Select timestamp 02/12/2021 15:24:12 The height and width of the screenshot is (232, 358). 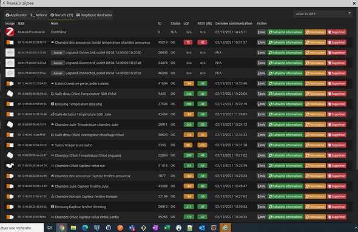tap(231, 125)
